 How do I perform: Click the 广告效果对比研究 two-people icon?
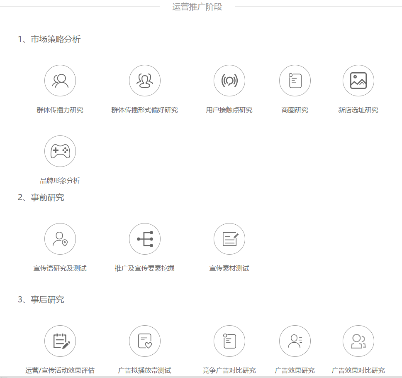click(x=358, y=341)
